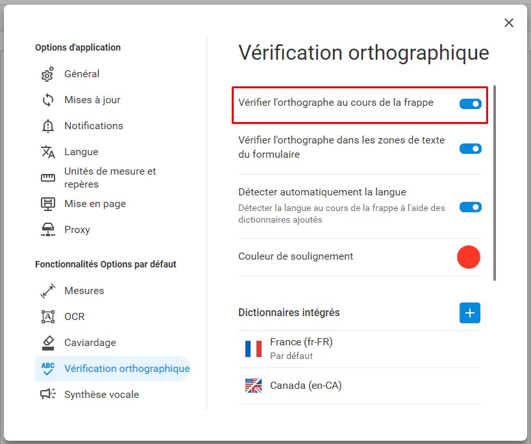The height and width of the screenshot is (444, 531).
Task: Open Unités de mesure ruler icon
Action: pos(48,178)
